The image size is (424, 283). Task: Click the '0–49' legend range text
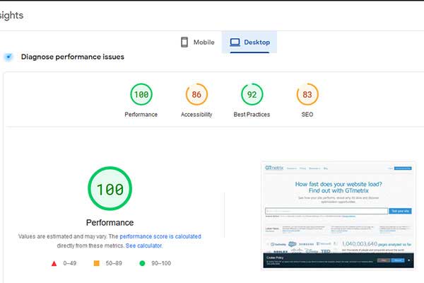point(69,263)
